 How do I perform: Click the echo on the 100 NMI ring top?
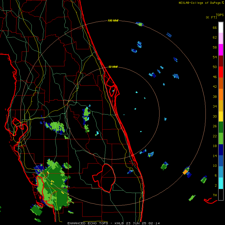tap(139, 24)
